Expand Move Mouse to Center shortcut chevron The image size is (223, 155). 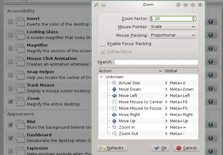[x=166, y=102]
